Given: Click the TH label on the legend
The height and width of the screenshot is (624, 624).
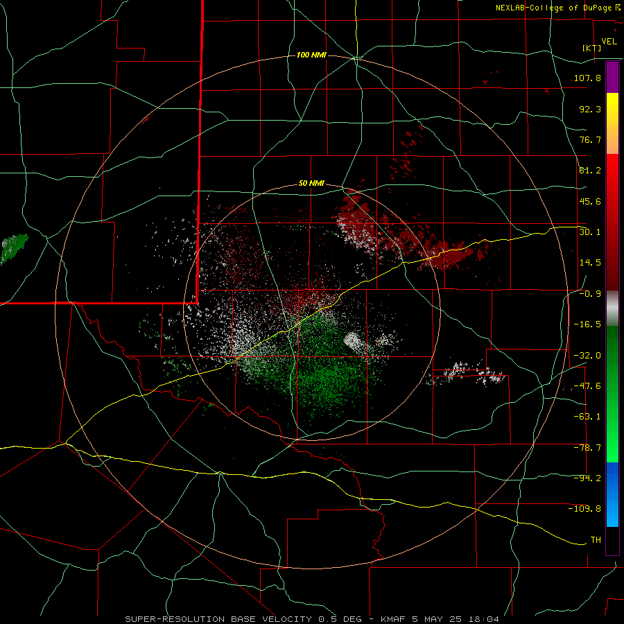Looking at the screenshot, I should pyautogui.click(x=596, y=540).
